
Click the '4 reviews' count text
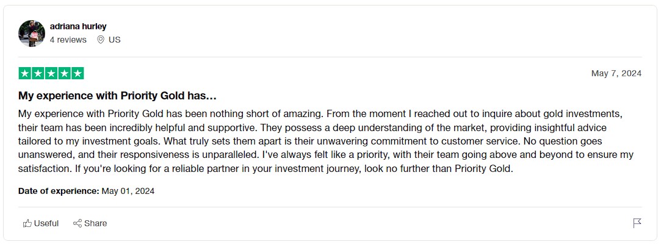pyautogui.click(x=68, y=40)
